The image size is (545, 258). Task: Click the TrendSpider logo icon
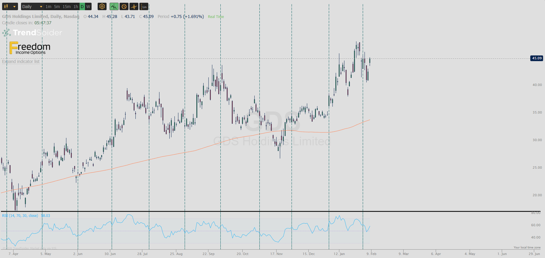pyautogui.click(x=6, y=33)
